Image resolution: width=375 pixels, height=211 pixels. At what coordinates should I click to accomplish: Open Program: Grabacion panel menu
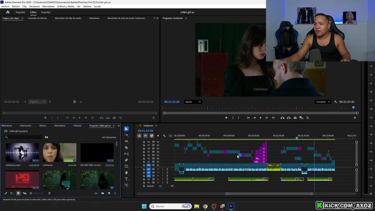(186, 18)
